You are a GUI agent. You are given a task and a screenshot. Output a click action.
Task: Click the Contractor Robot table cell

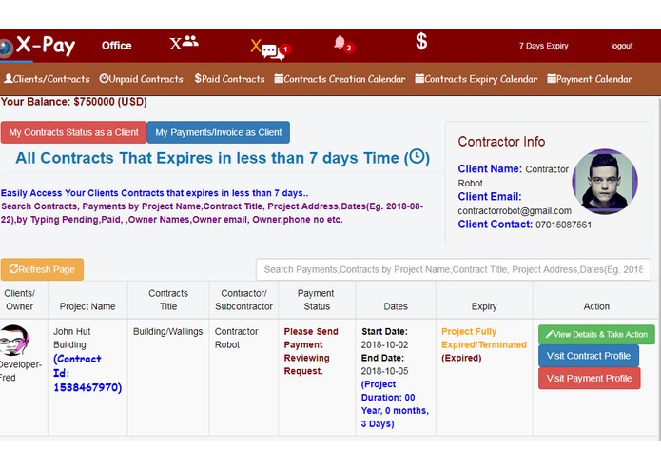(236, 338)
